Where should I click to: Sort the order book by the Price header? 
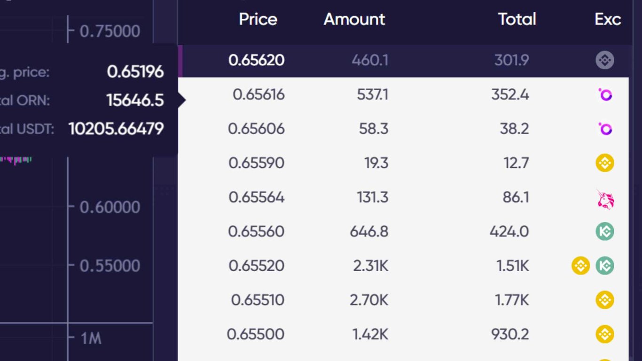258,19
